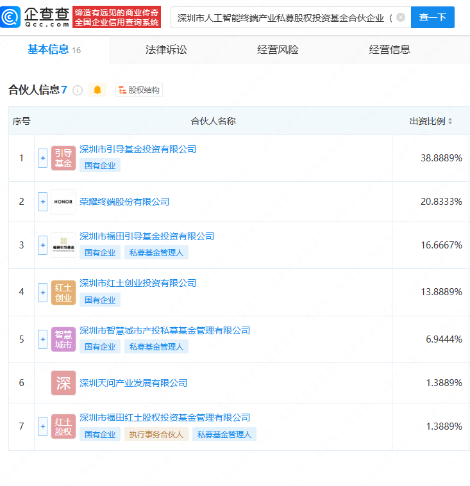470x486 pixels.
Task: Open link 深圳天问产业发展有限公司
Action: click(x=133, y=383)
